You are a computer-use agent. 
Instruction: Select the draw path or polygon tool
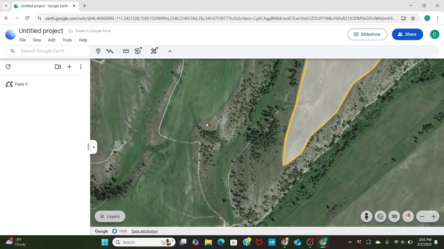(110, 51)
